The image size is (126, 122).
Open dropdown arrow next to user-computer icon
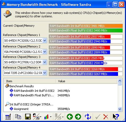pos(41,117)
